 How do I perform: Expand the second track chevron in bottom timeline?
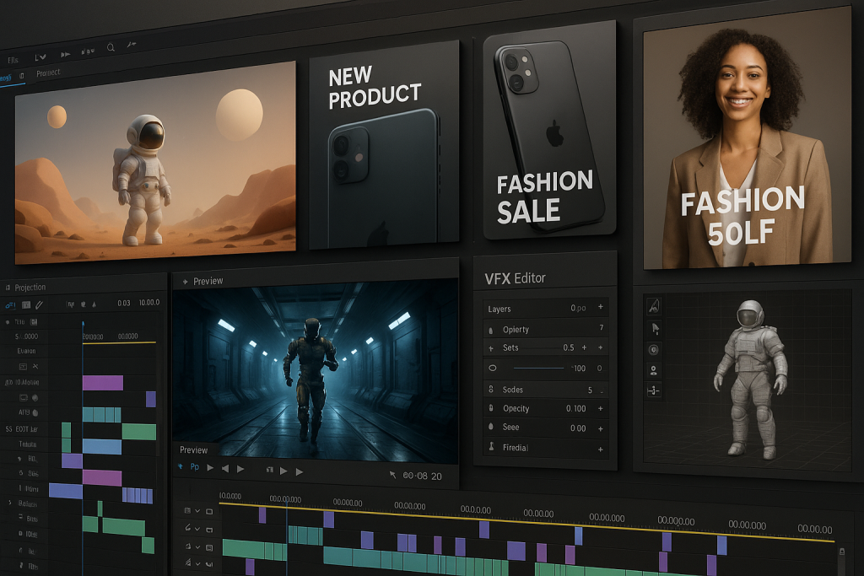point(197,529)
